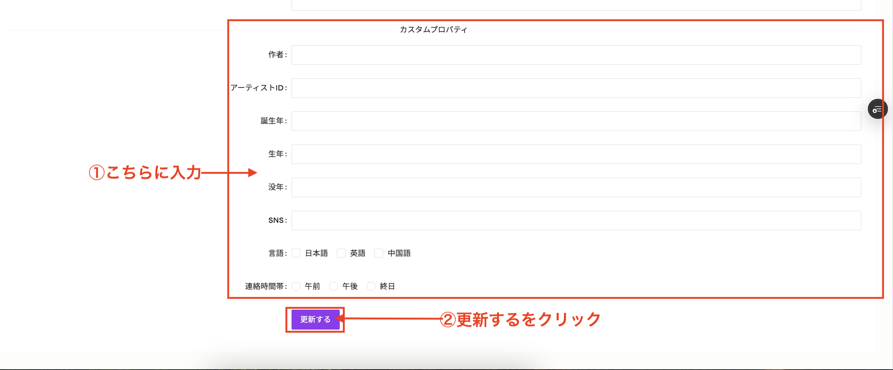Select the 午前 contact time radio
The height and width of the screenshot is (370, 893).
(296, 286)
